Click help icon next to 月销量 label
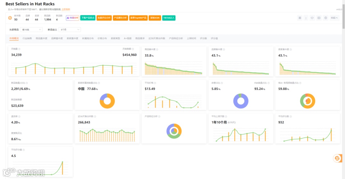The image size is (345, 179). tap(19, 49)
